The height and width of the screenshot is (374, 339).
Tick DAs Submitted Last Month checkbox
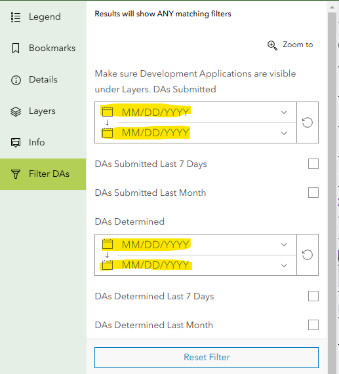[x=313, y=193]
